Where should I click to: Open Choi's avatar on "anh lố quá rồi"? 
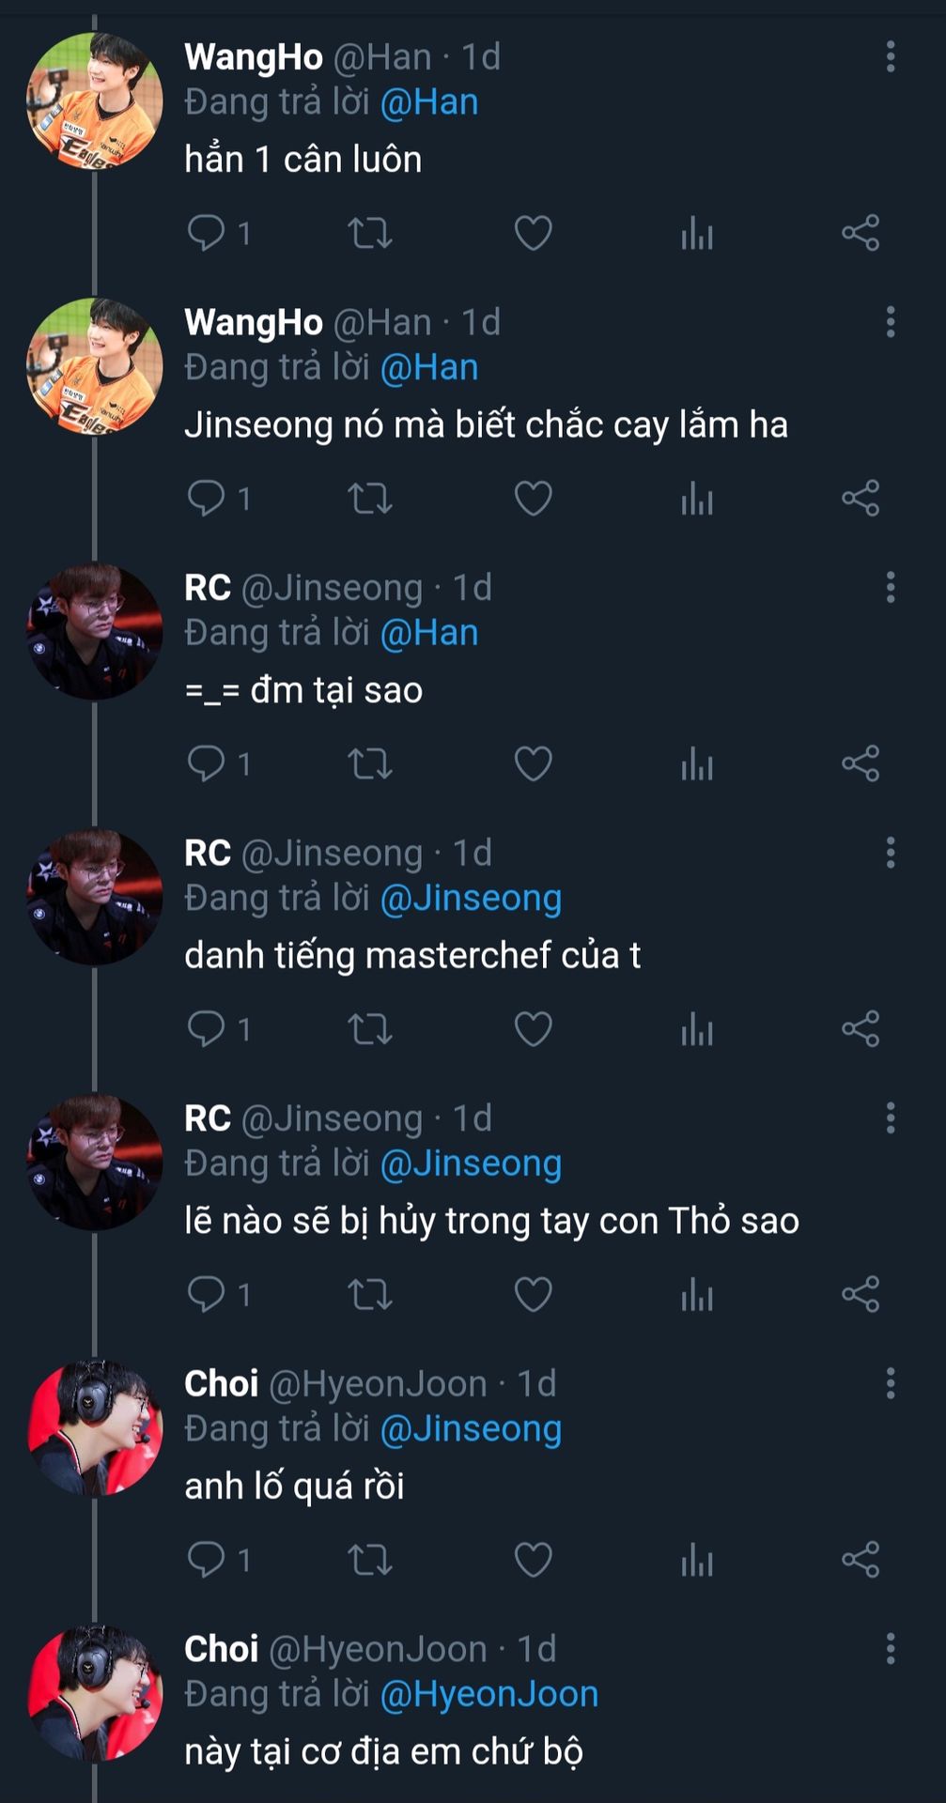pos(94,1427)
